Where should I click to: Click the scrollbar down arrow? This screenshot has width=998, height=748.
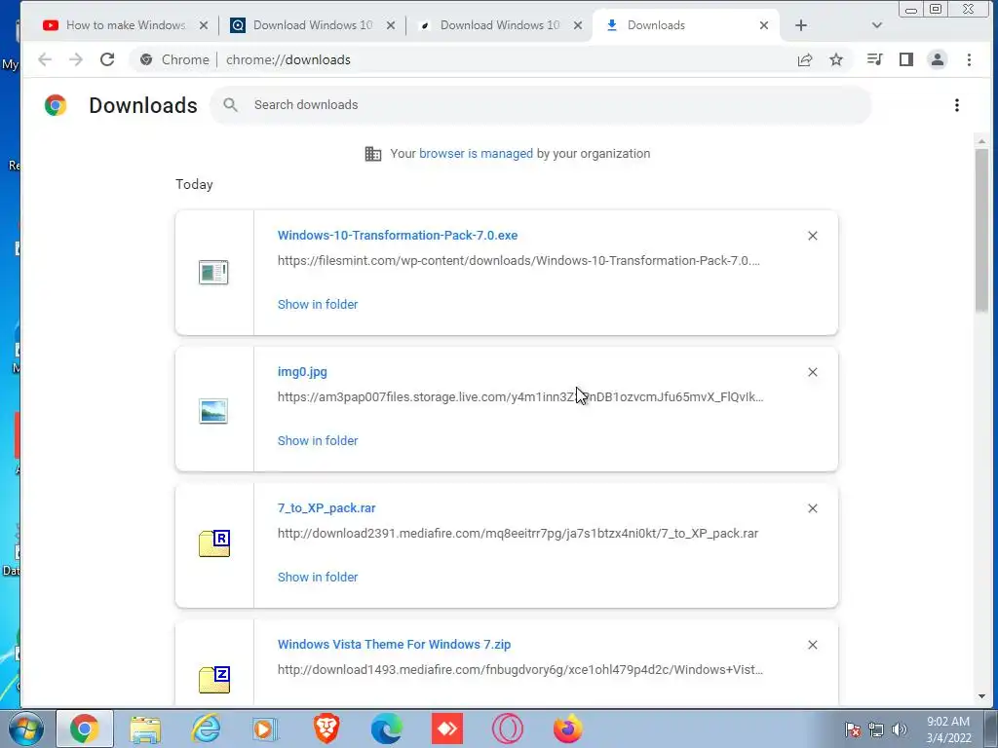click(x=981, y=696)
